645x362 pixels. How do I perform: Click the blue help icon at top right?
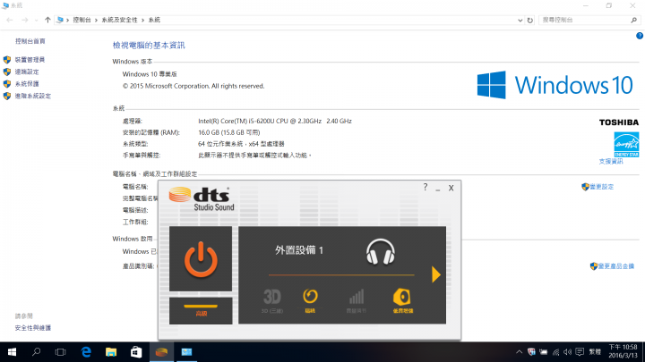tap(640, 36)
